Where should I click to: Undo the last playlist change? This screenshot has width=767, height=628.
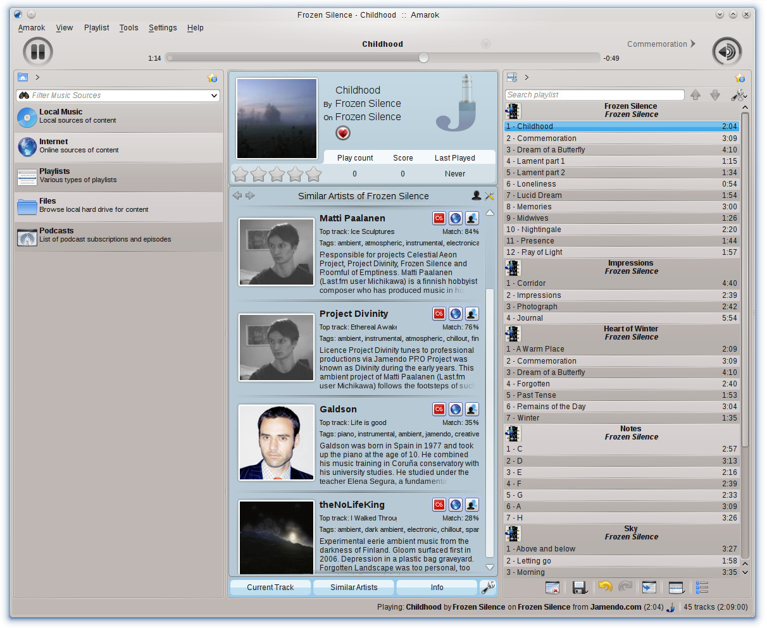(605, 588)
